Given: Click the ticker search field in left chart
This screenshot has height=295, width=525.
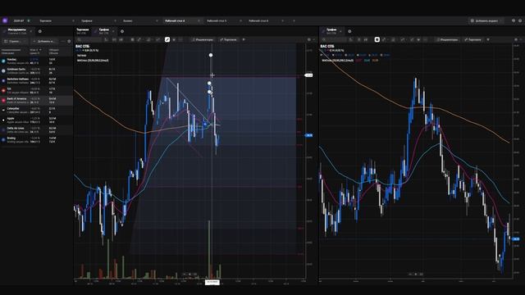Looking at the screenshot, I should 89,40.
